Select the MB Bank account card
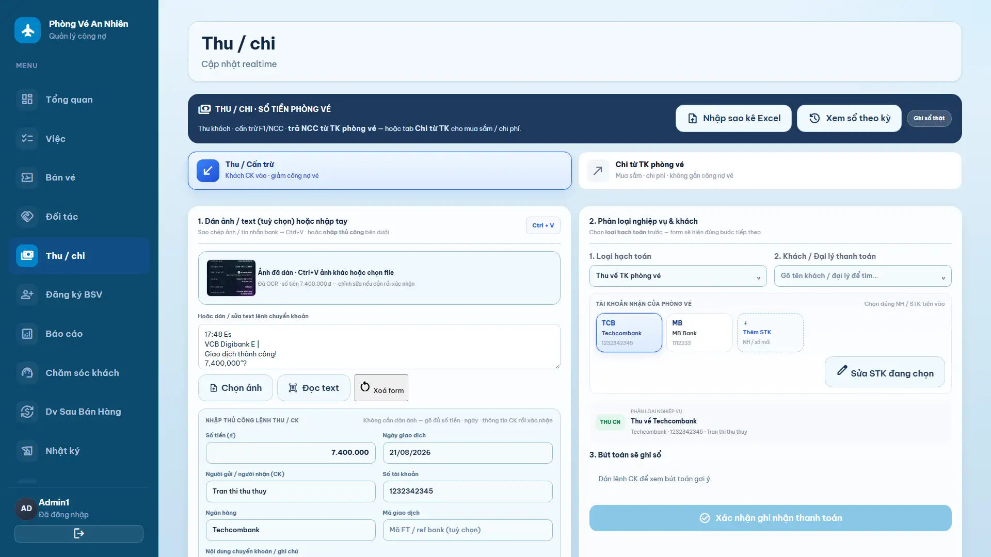 click(x=699, y=333)
